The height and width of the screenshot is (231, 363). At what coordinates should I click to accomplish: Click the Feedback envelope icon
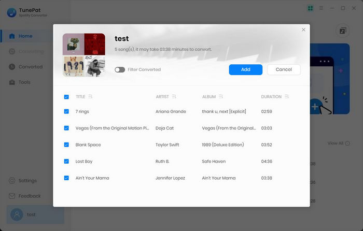pyautogui.click(x=12, y=196)
